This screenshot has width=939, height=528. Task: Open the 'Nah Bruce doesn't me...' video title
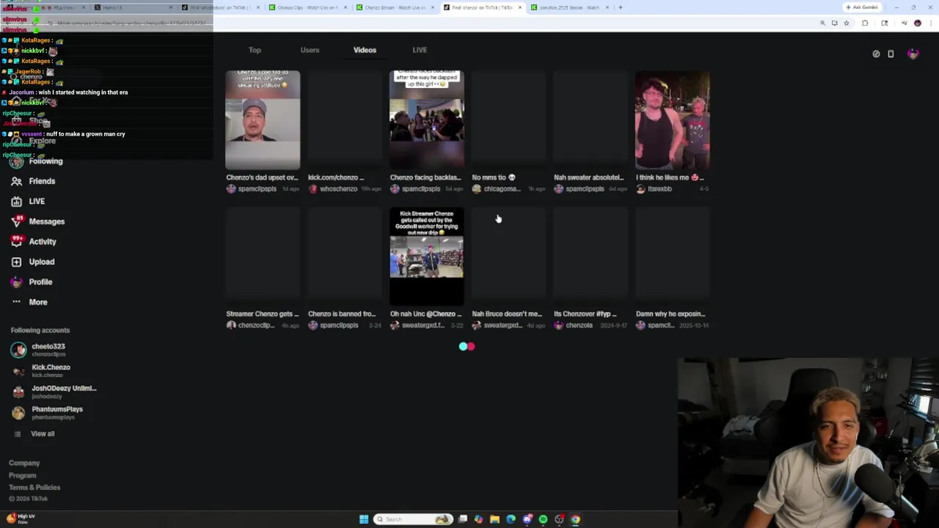[507, 314]
